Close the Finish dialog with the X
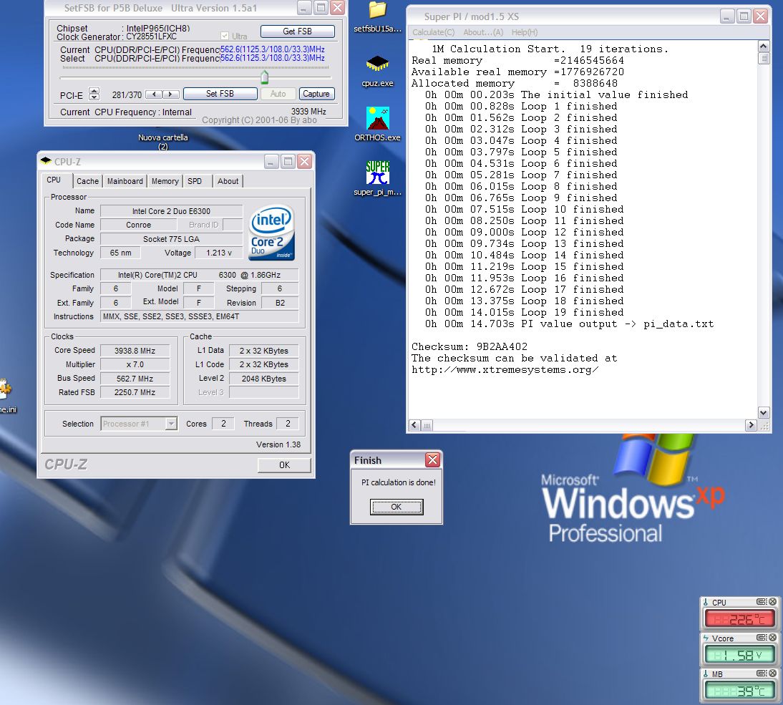783x705 pixels. 432,460
